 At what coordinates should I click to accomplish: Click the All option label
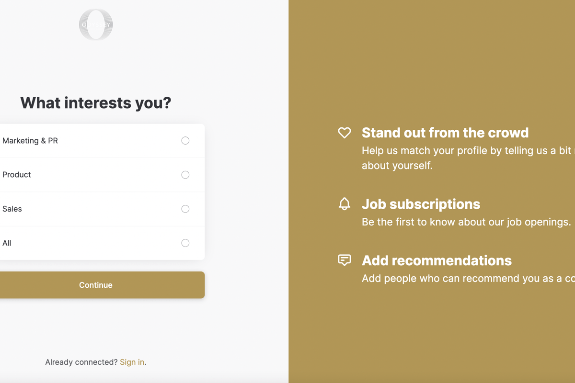7,243
